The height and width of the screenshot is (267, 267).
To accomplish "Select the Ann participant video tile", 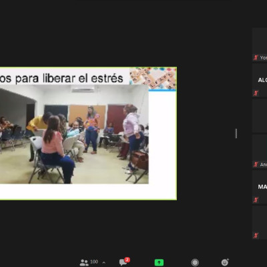I will pyautogui.click(x=260, y=152).
